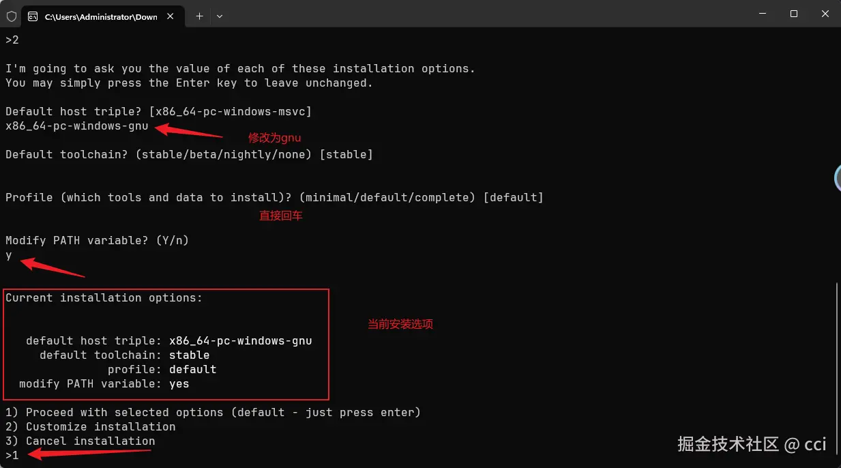Viewport: 841px width, 468px height.
Task: Click the "1) Proceed with selected options" line
Action: 213,412
